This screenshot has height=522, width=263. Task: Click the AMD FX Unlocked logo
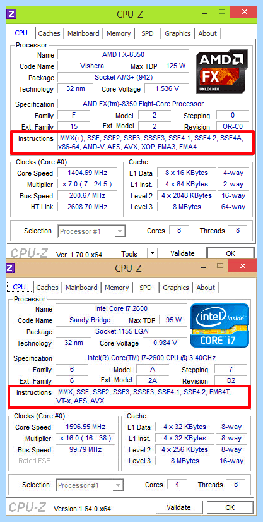click(221, 72)
